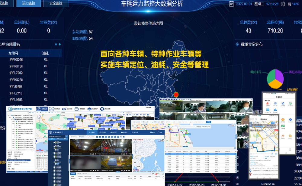
Task: Click the fuel ranking sort arrows
Action: click(x=57, y=45)
